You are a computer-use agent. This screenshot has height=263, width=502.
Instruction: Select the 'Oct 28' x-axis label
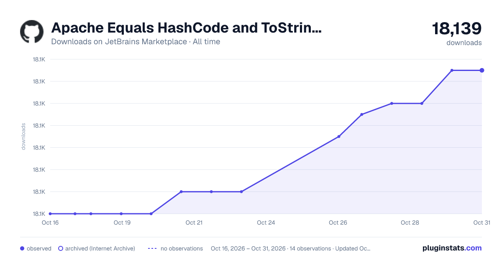click(410, 223)
